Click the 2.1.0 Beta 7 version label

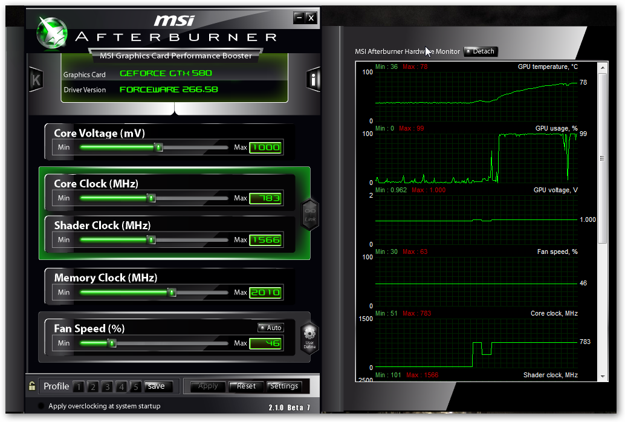pos(289,407)
